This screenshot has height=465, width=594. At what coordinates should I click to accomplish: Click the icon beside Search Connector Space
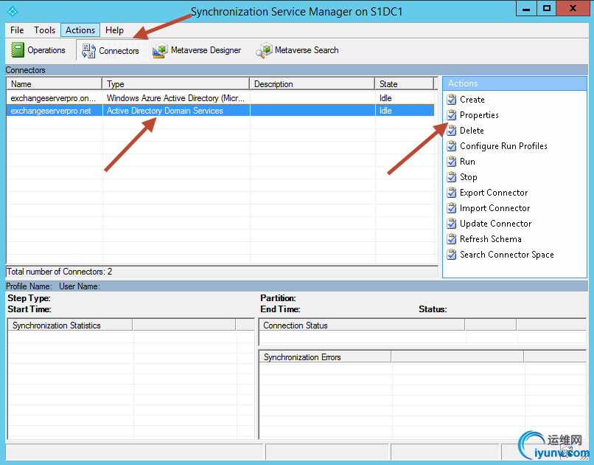pos(452,255)
